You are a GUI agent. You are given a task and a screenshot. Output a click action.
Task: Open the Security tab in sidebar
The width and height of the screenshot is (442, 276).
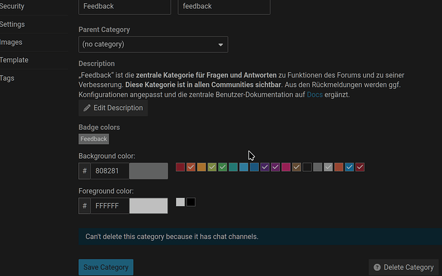[12, 6]
